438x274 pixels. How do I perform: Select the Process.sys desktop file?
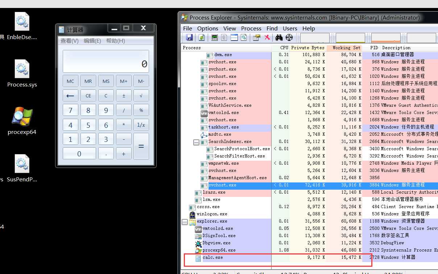(x=22, y=74)
